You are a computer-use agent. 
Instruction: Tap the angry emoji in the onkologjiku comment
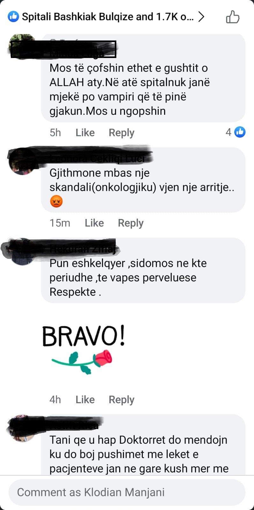point(56,201)
